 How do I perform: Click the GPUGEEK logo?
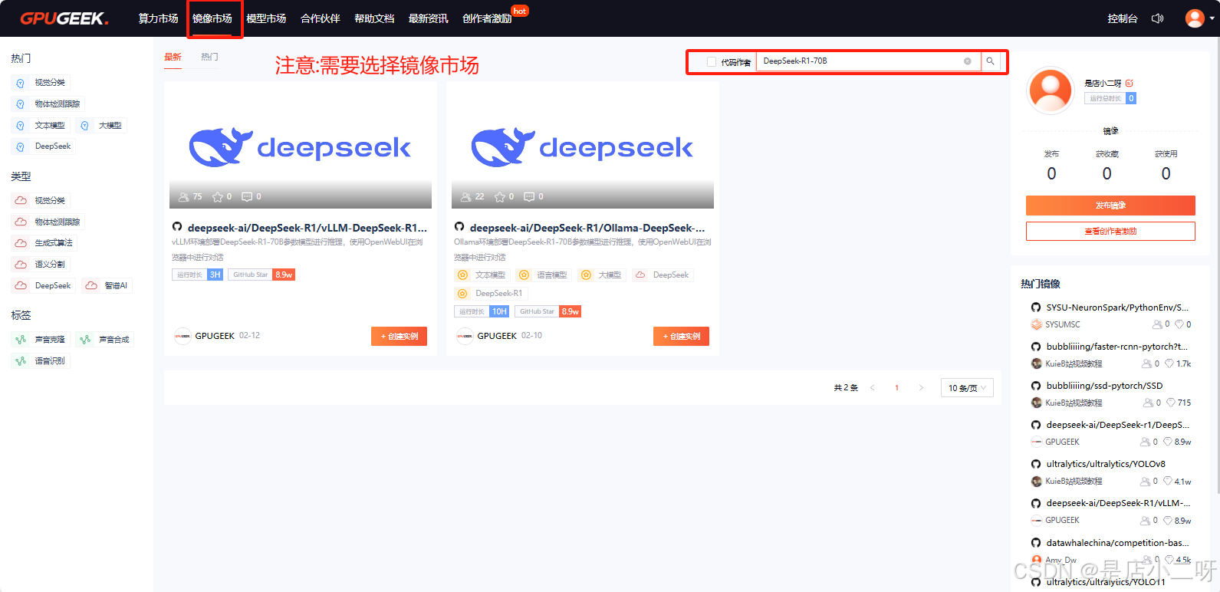click(64, 18)
